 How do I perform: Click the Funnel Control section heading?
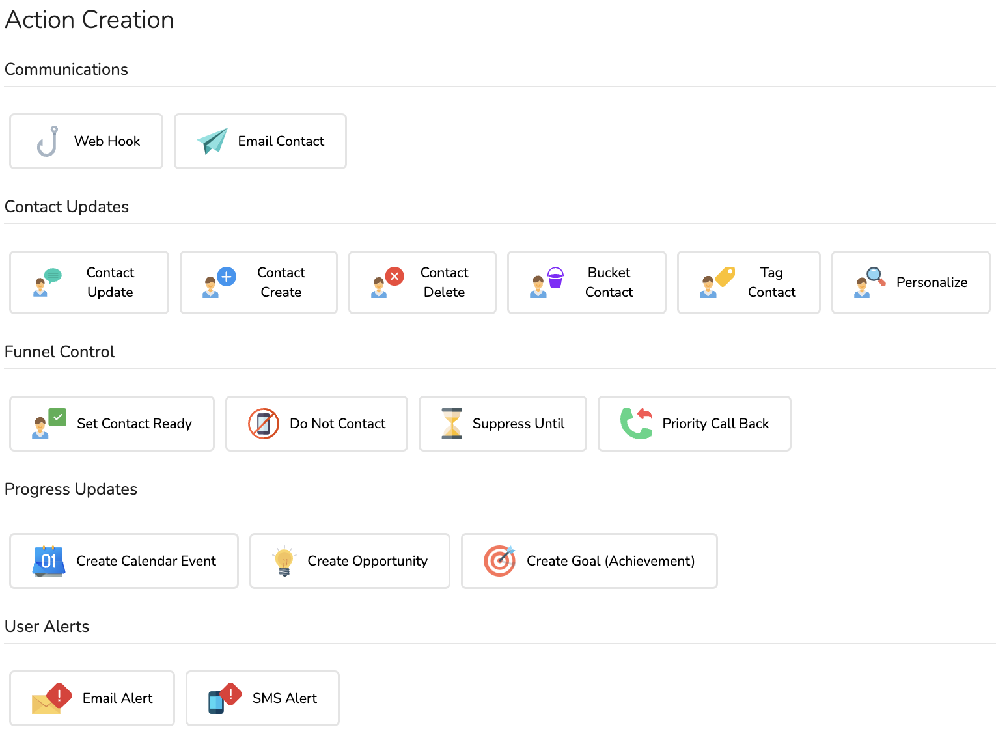point(59,351)
